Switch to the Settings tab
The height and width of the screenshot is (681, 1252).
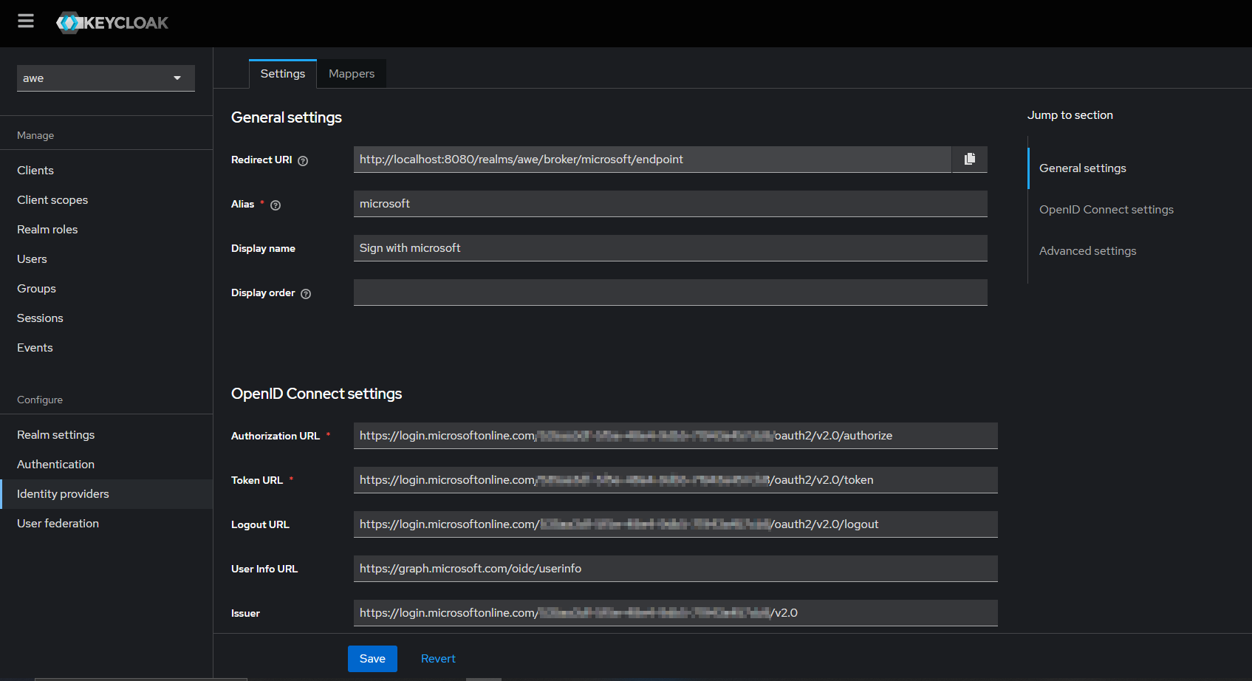click(283, 74)
